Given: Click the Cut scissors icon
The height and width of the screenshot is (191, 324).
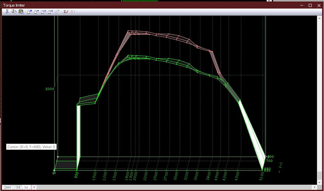Looking at the screenshot, I should [x=7, y=11].
